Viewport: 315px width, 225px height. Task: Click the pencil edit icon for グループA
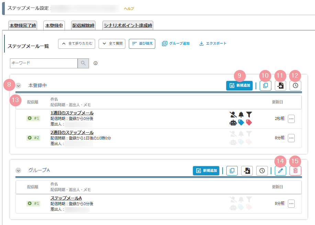pos(280,171)
